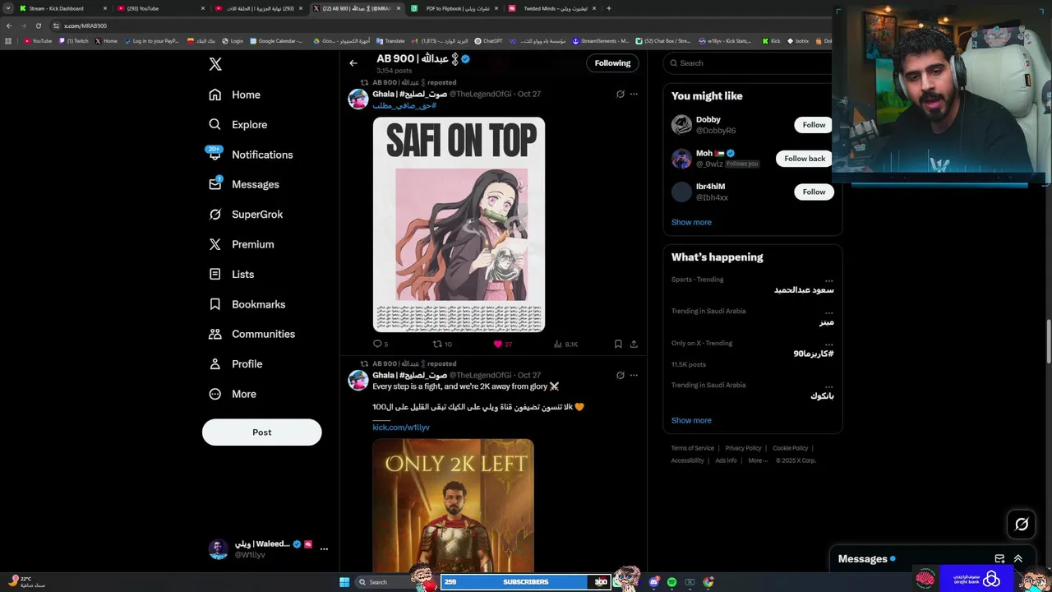This screenshot has width=1052, height=592.
Task: Open the Windows Start menu
Action: pyautogui.click(x=344, y=582)
